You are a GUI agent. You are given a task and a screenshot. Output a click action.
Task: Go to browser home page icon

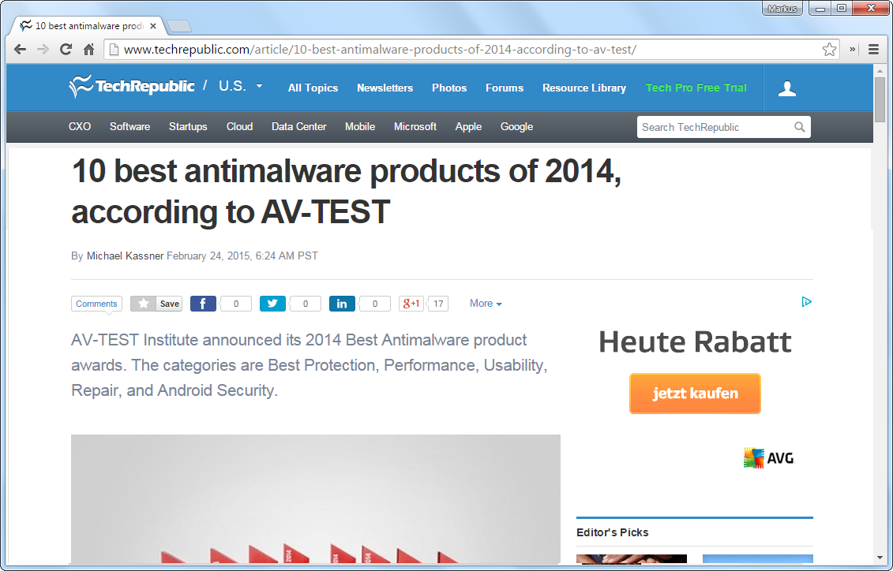click(x=89, y=50)
